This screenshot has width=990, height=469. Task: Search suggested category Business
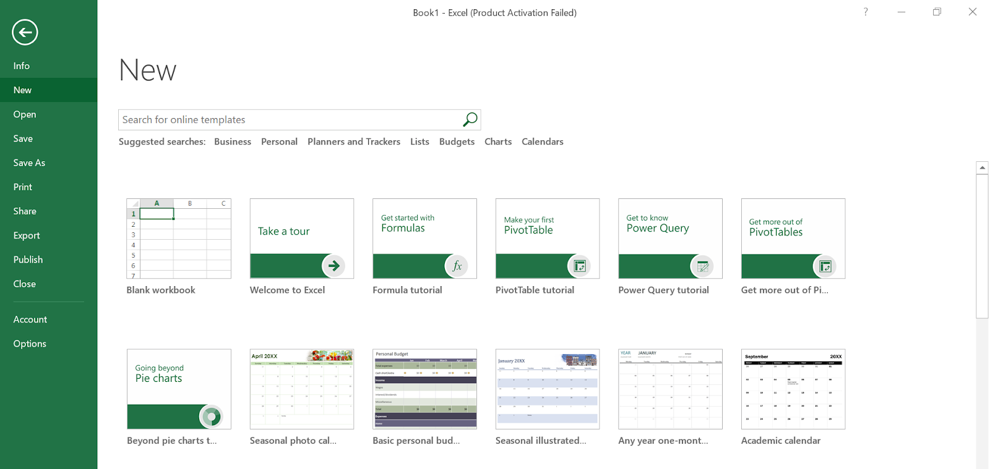tap(233, 142)
